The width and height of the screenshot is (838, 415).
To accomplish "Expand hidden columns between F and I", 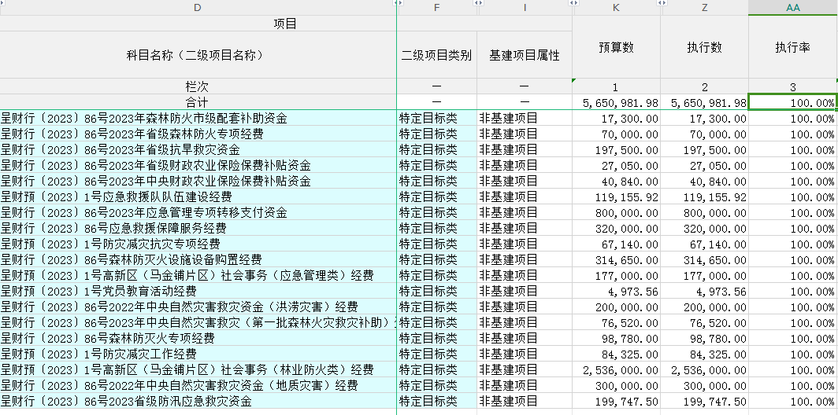I will (477, 3).
